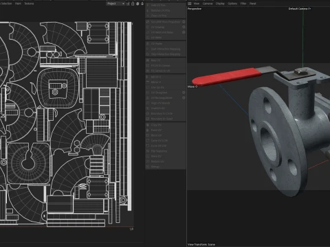Open the UV Rectangularize options gear
The image size is (330, 247).
point(184,97)
